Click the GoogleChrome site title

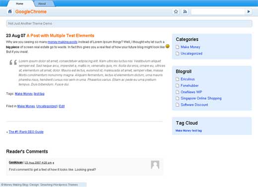pos(31,11)
